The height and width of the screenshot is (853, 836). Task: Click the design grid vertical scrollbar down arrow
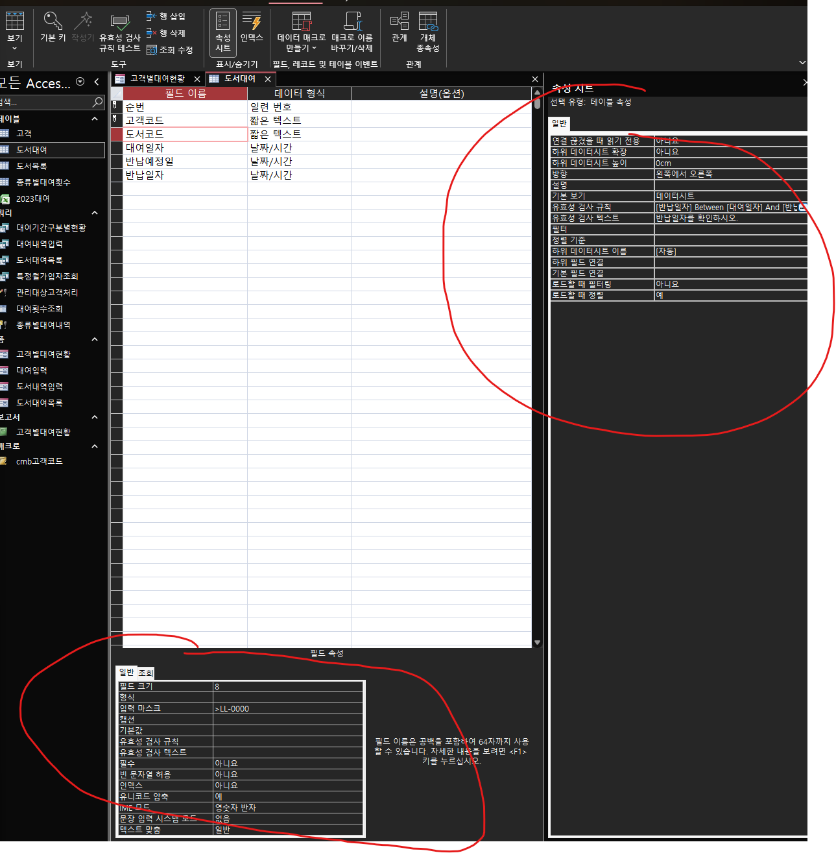pyautogui.click(x=537, y=642)
